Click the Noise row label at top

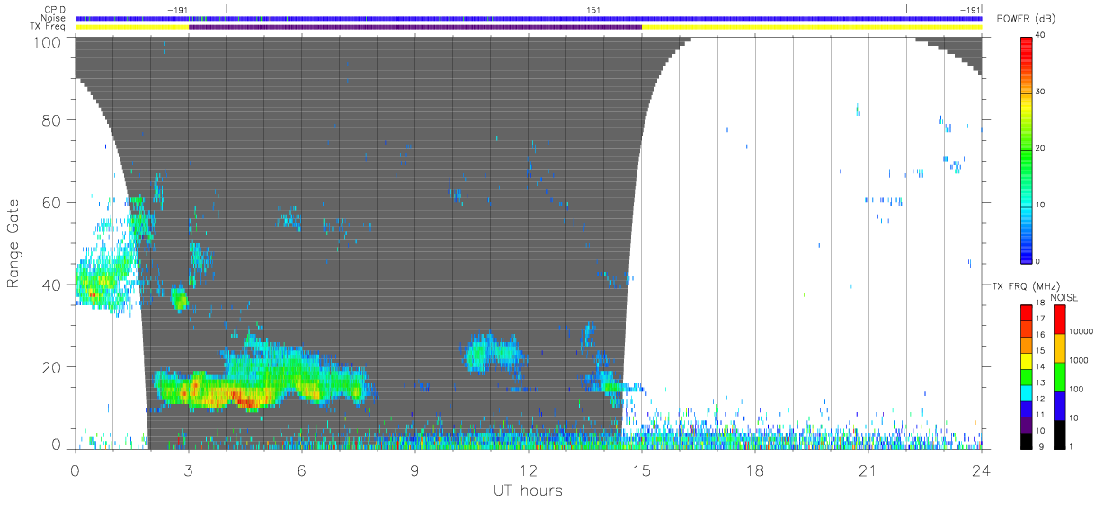[x=54, y=18]
